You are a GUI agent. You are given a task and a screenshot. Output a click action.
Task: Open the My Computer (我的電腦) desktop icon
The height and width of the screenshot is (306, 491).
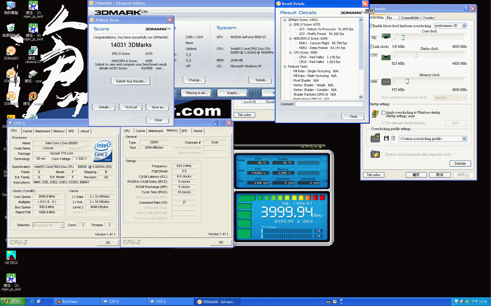tap(11, 8)
